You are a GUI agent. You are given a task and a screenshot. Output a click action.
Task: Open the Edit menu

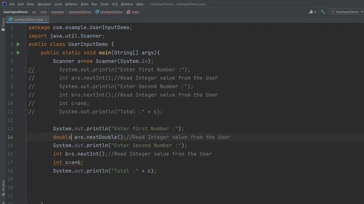21,4
